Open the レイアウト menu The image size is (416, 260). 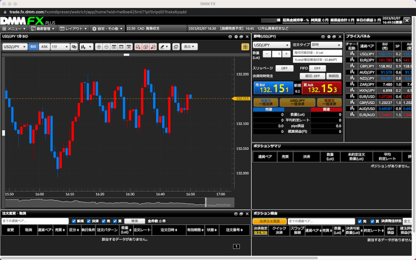point(73,29)
